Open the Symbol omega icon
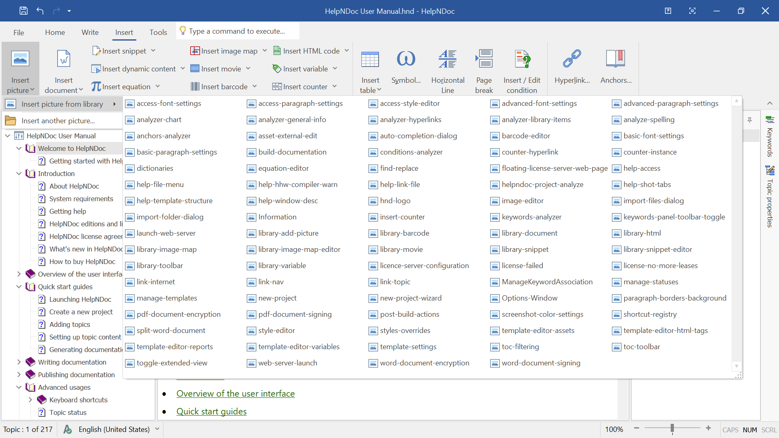The height and width of the screenshot is (438, 779). tap(406, 59)
